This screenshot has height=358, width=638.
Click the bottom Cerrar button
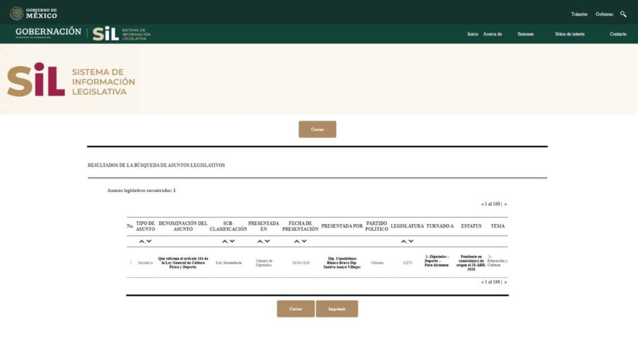(x=296, y=309)
